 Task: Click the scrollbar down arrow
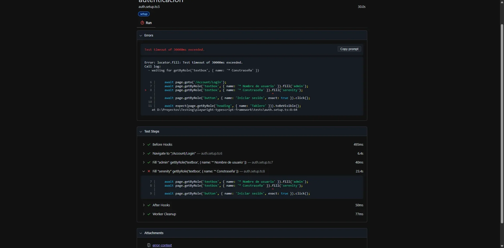tap(502, 246)
